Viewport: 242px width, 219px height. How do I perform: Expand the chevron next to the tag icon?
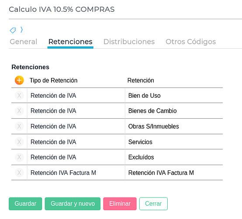(21, 29)
